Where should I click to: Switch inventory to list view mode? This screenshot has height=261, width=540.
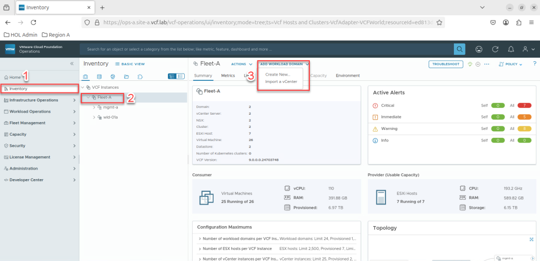coord(181,77)
